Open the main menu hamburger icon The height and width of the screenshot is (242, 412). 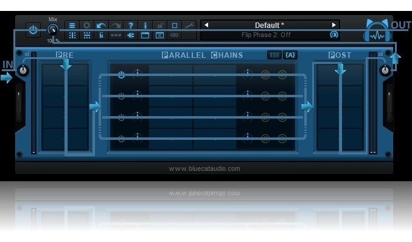[72, 26]
